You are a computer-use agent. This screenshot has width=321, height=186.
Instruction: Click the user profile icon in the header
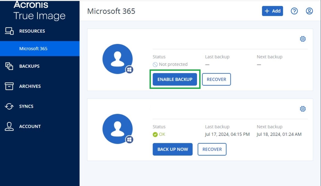pyautogui.click(x=309, y=11)
